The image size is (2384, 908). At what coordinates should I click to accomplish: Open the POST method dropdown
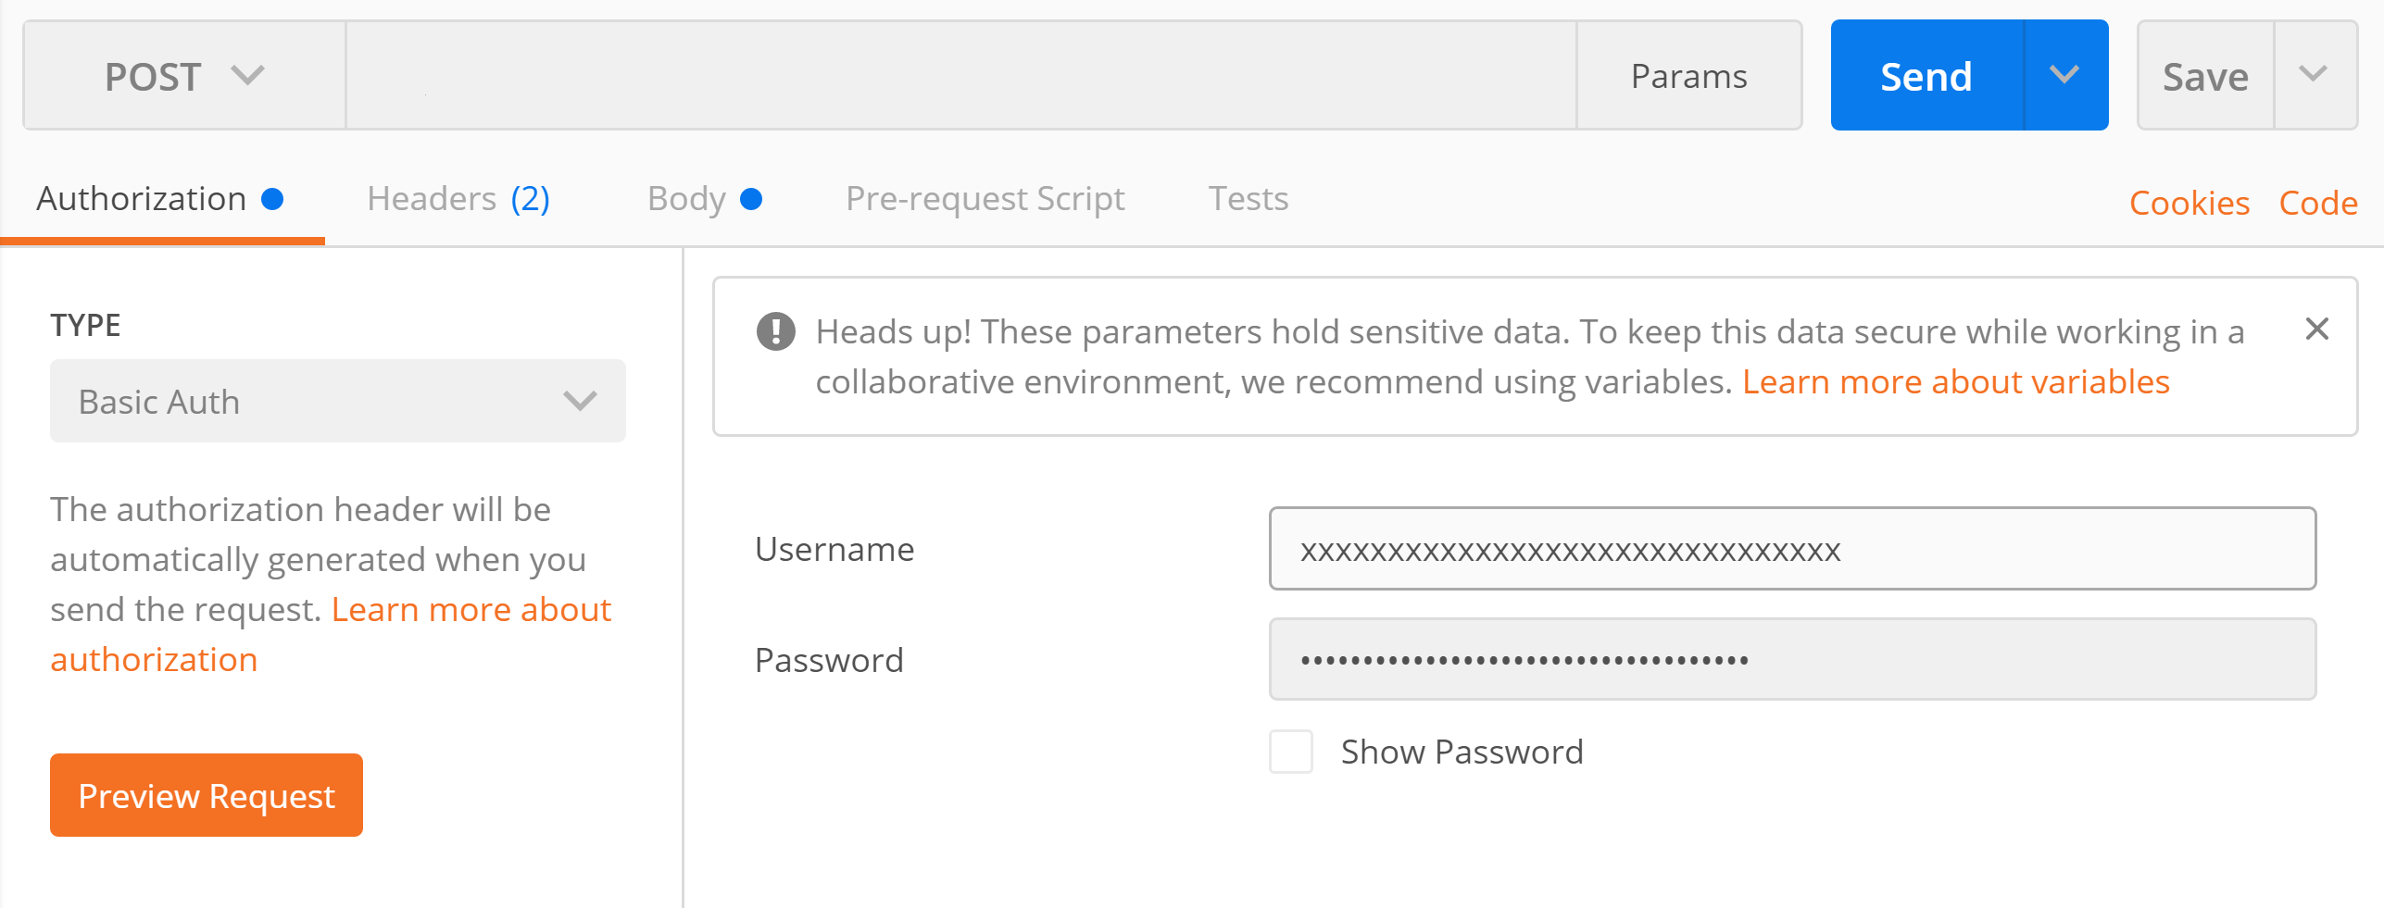184,76
